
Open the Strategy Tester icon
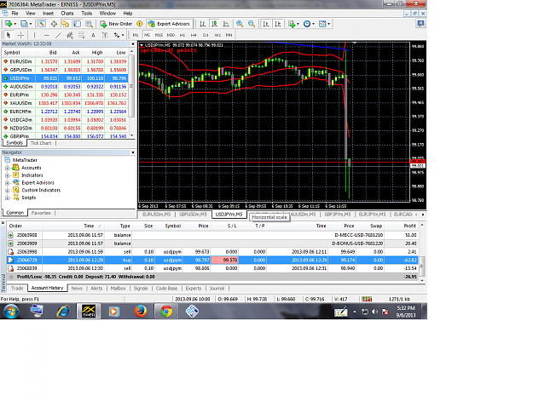(89, 24)
